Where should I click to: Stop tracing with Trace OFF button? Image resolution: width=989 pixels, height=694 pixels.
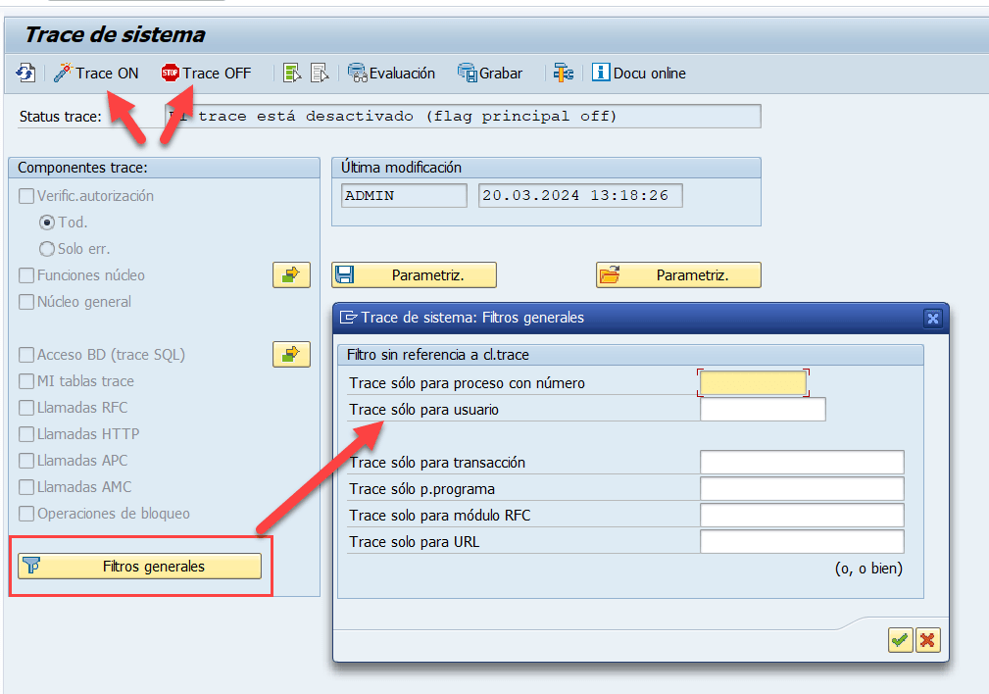207,74
